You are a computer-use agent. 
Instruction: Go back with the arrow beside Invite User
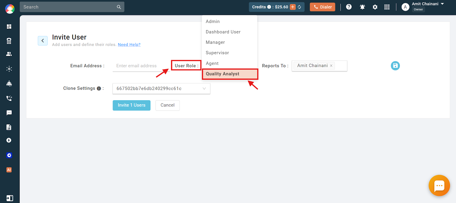(43, 41)
